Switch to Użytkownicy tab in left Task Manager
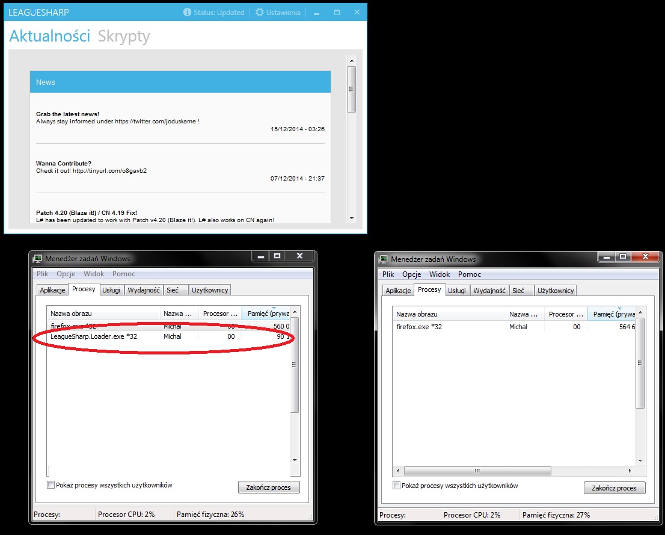This screenshot has width=665, height=535. pos(210,290)
